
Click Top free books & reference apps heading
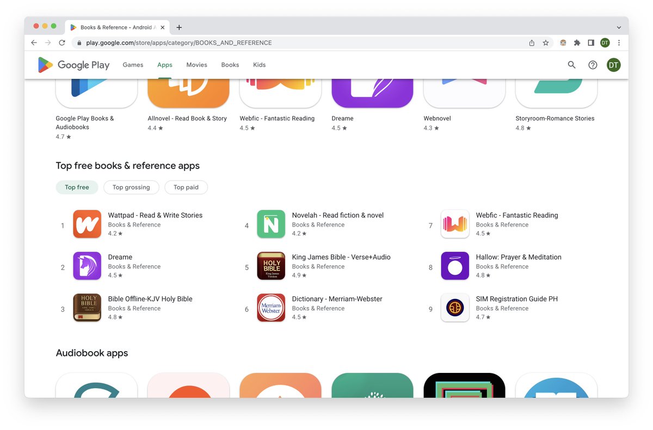coord(128,166)
